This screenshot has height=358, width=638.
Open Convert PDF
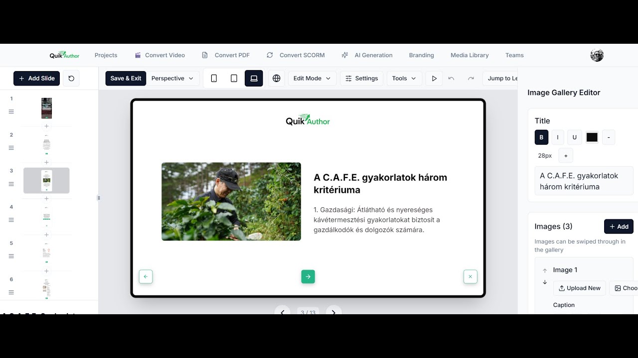pos(226,55)
